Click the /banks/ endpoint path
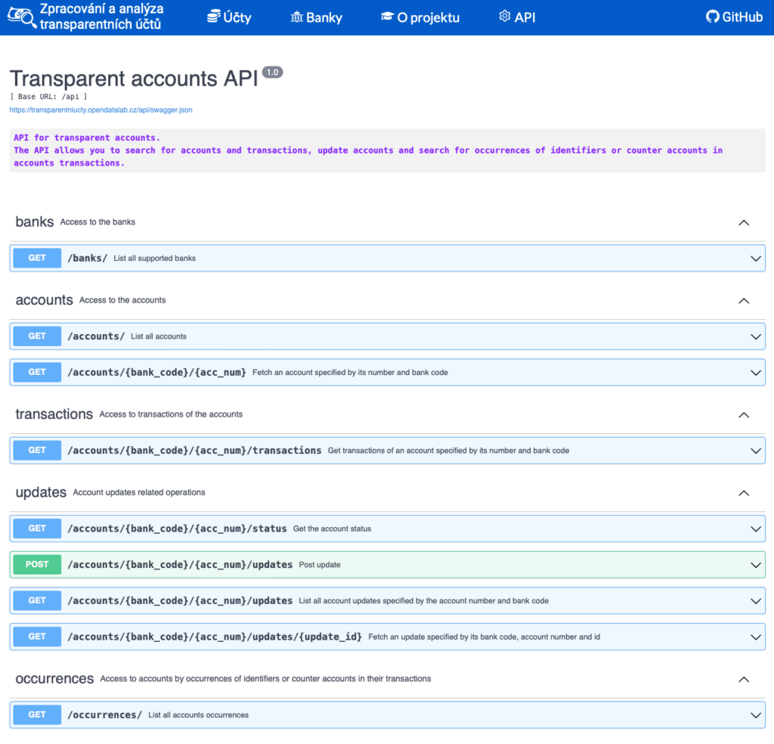774x744 pixels. (88, 258)
